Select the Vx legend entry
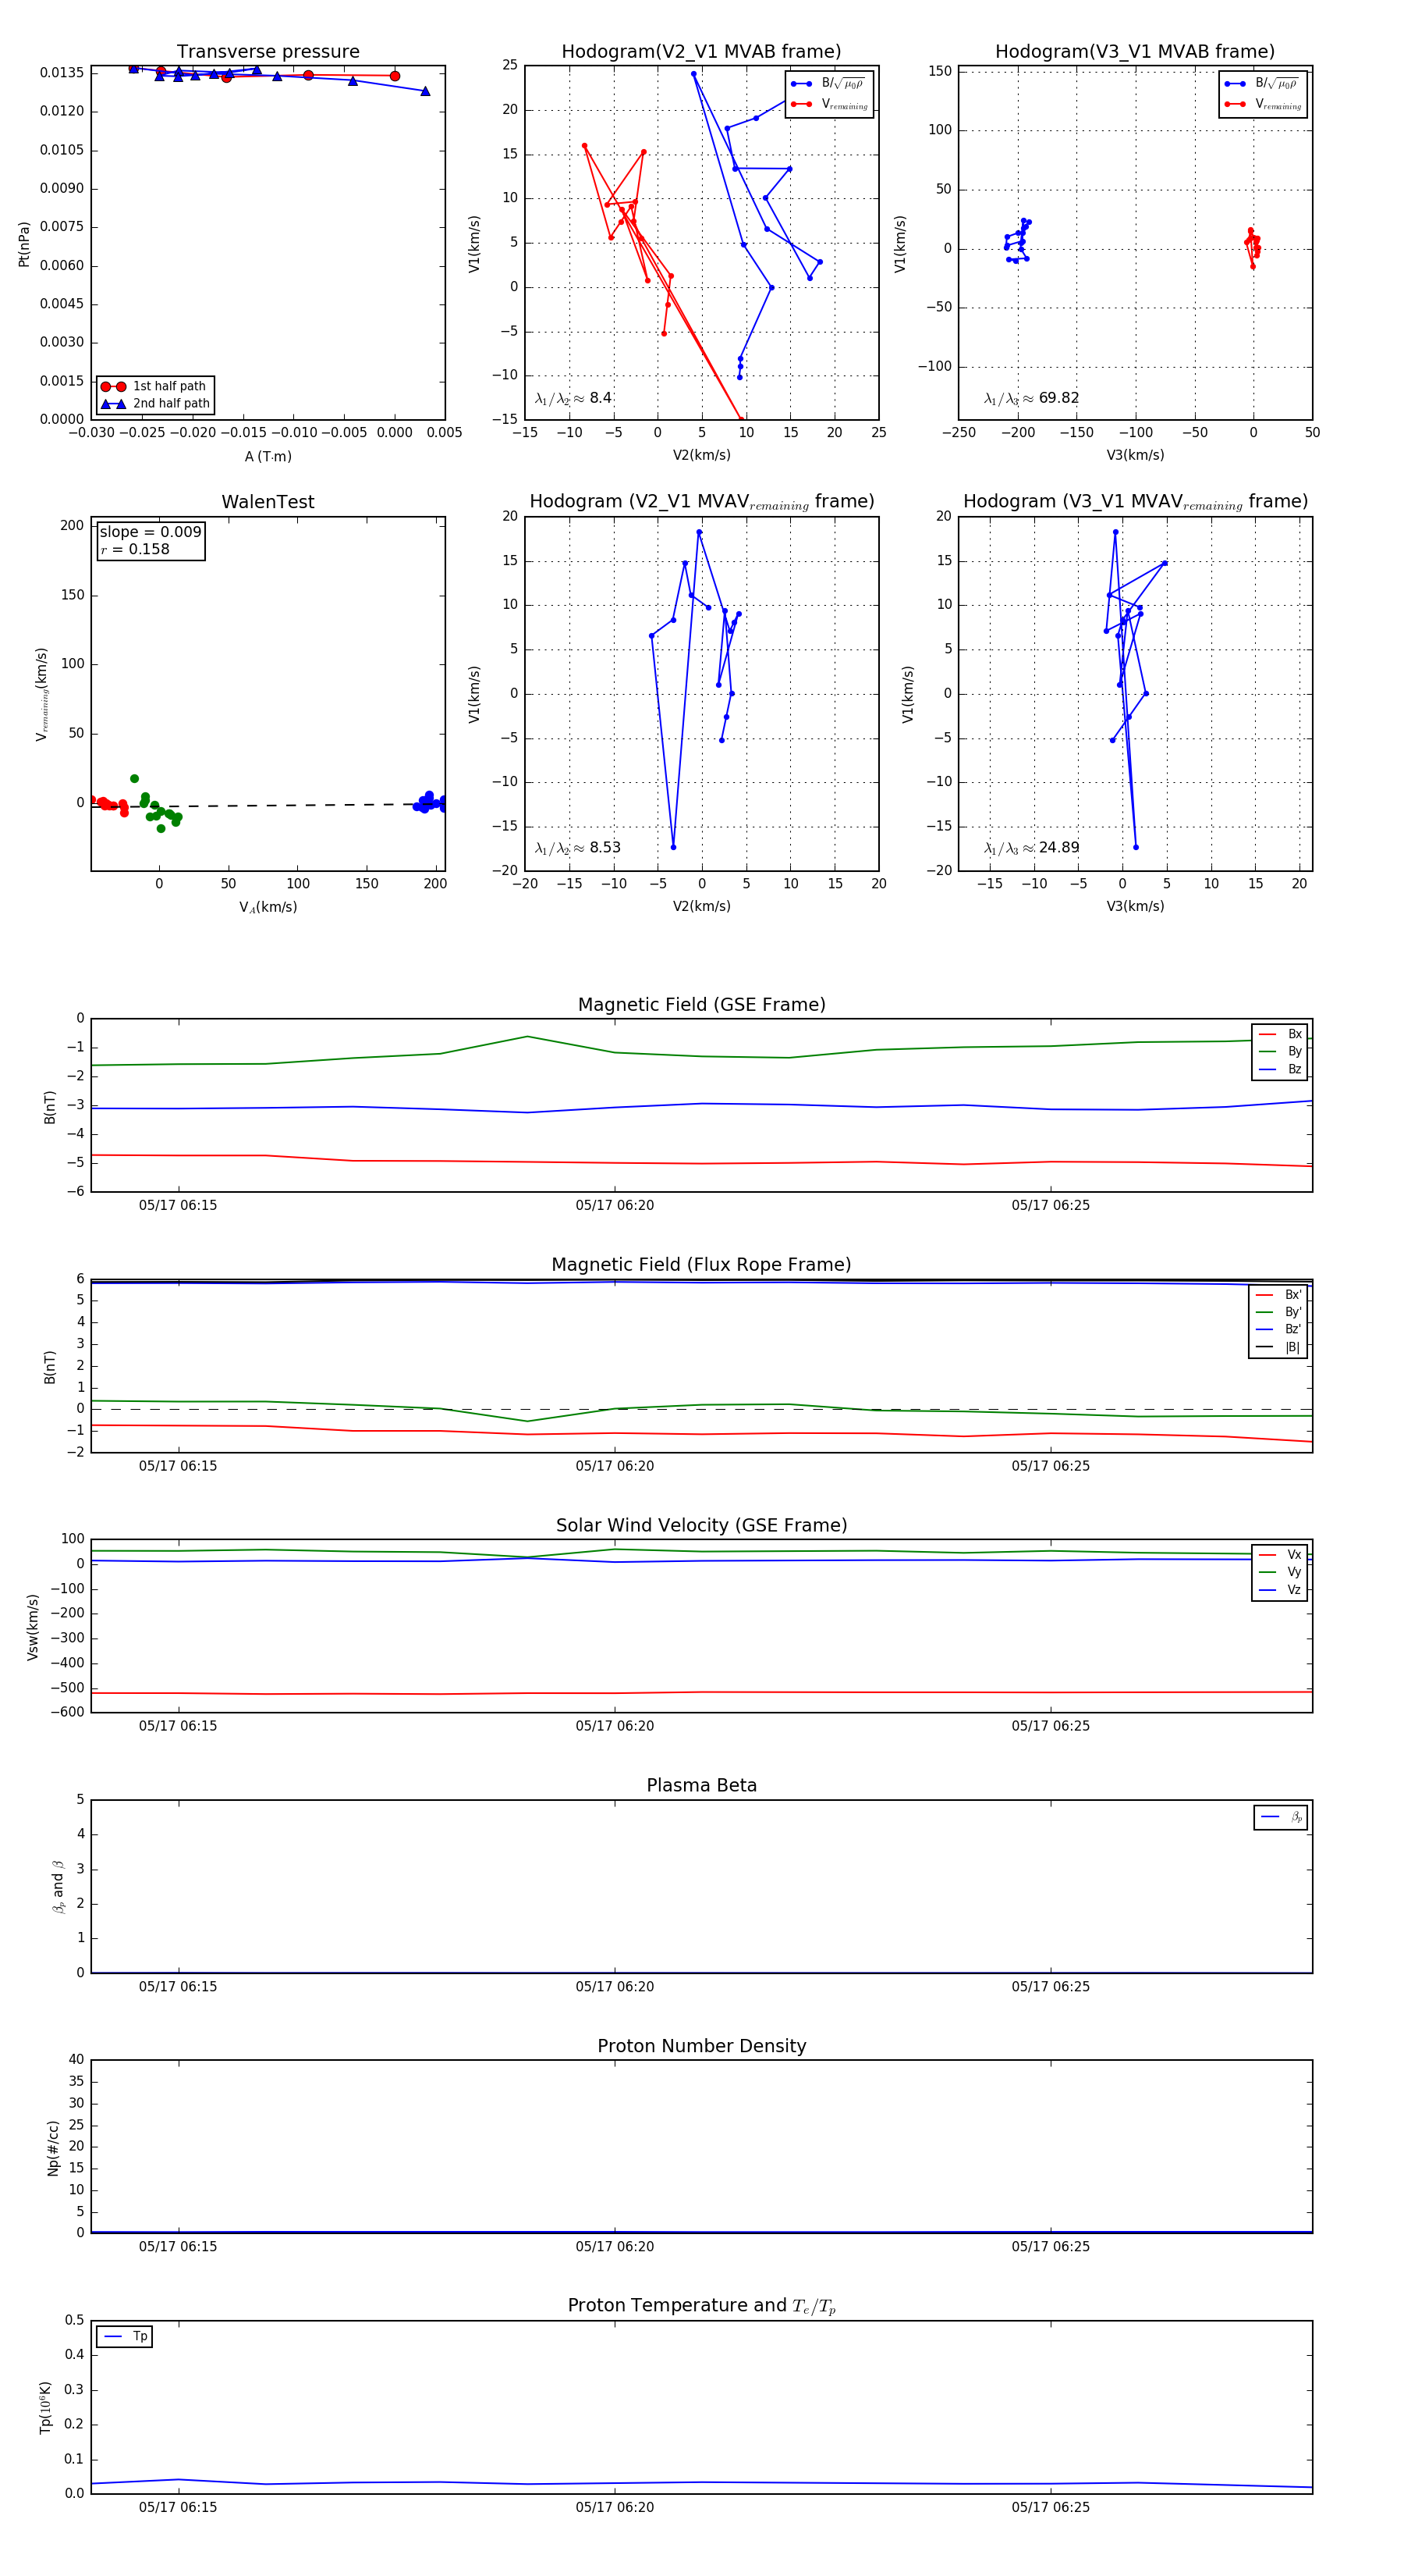 click(x=1280, y=1555)
